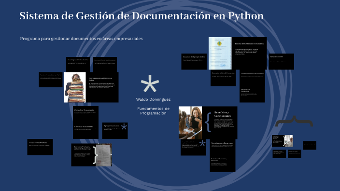Click the white curly brace in Funciones Principales card
This screenshot has width=340, height=191.
(96, 155)
